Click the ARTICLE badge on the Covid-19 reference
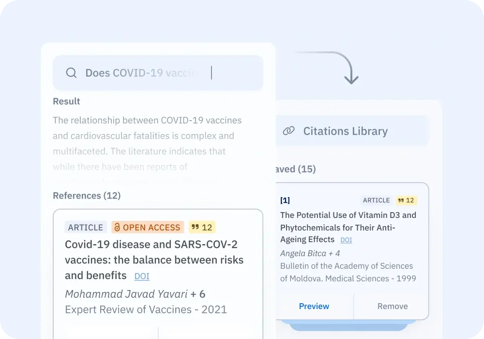Screen dimensions: 484x339 click(86, 228)
